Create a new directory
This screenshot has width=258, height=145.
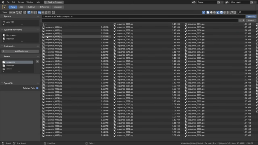[x=25, y=12]
